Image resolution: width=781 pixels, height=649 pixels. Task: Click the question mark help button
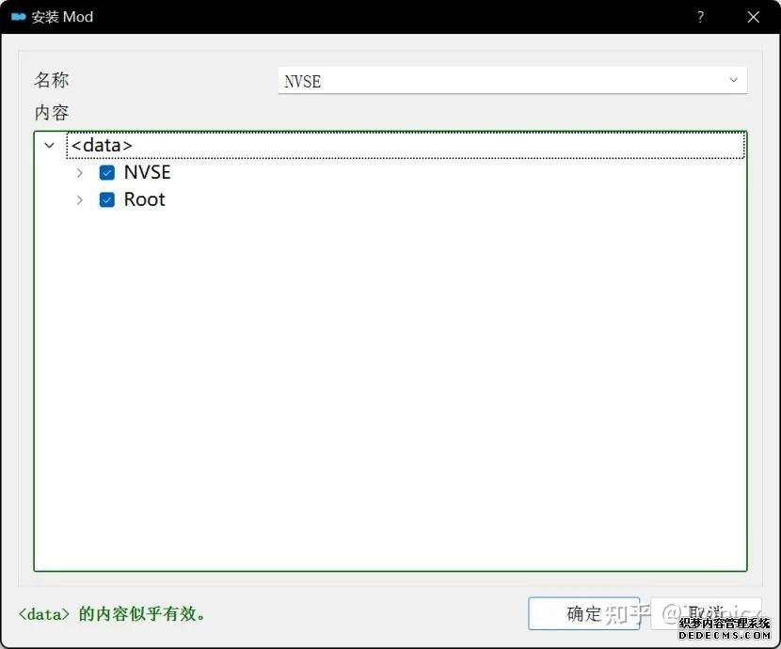click(701, 17)
